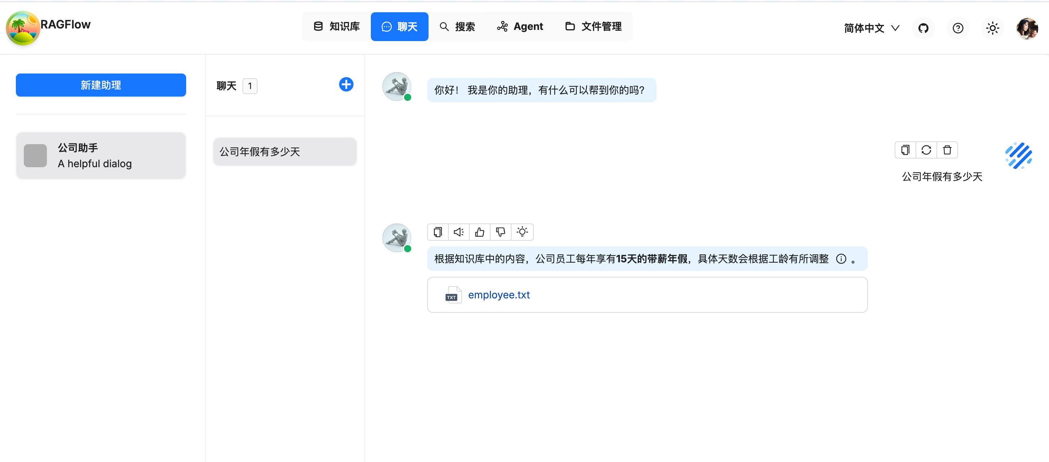Image resolution: width=1049 pixels, height=462 pixels.
Task: Expand the 简体中文 language dropdown
Action: [x=872, y=28]
